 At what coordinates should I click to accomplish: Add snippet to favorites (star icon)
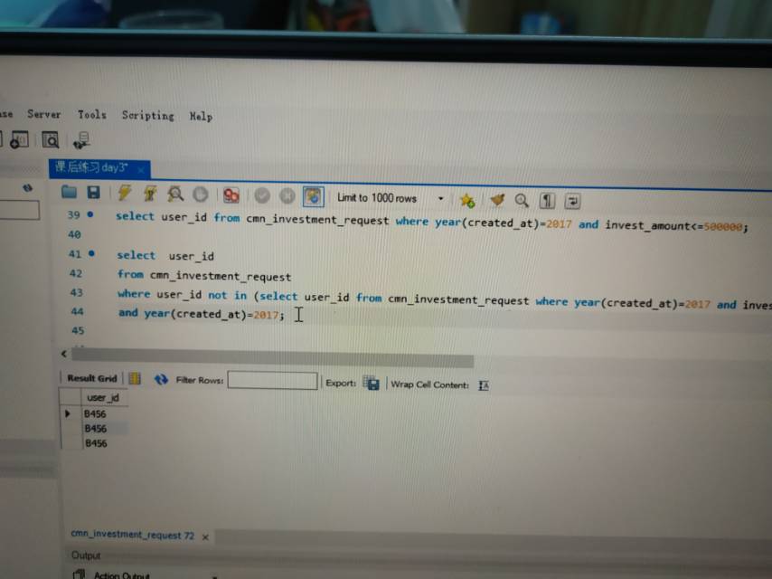[x=467, y=200]
